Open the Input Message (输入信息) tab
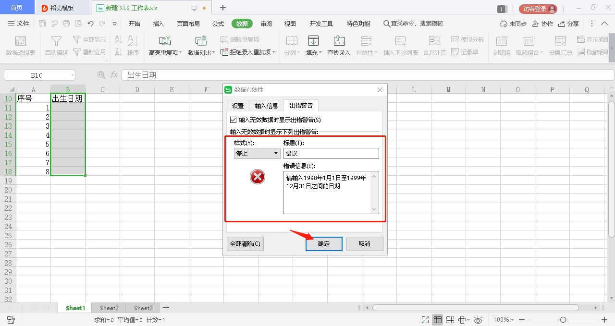 click(x=266, y=106)
